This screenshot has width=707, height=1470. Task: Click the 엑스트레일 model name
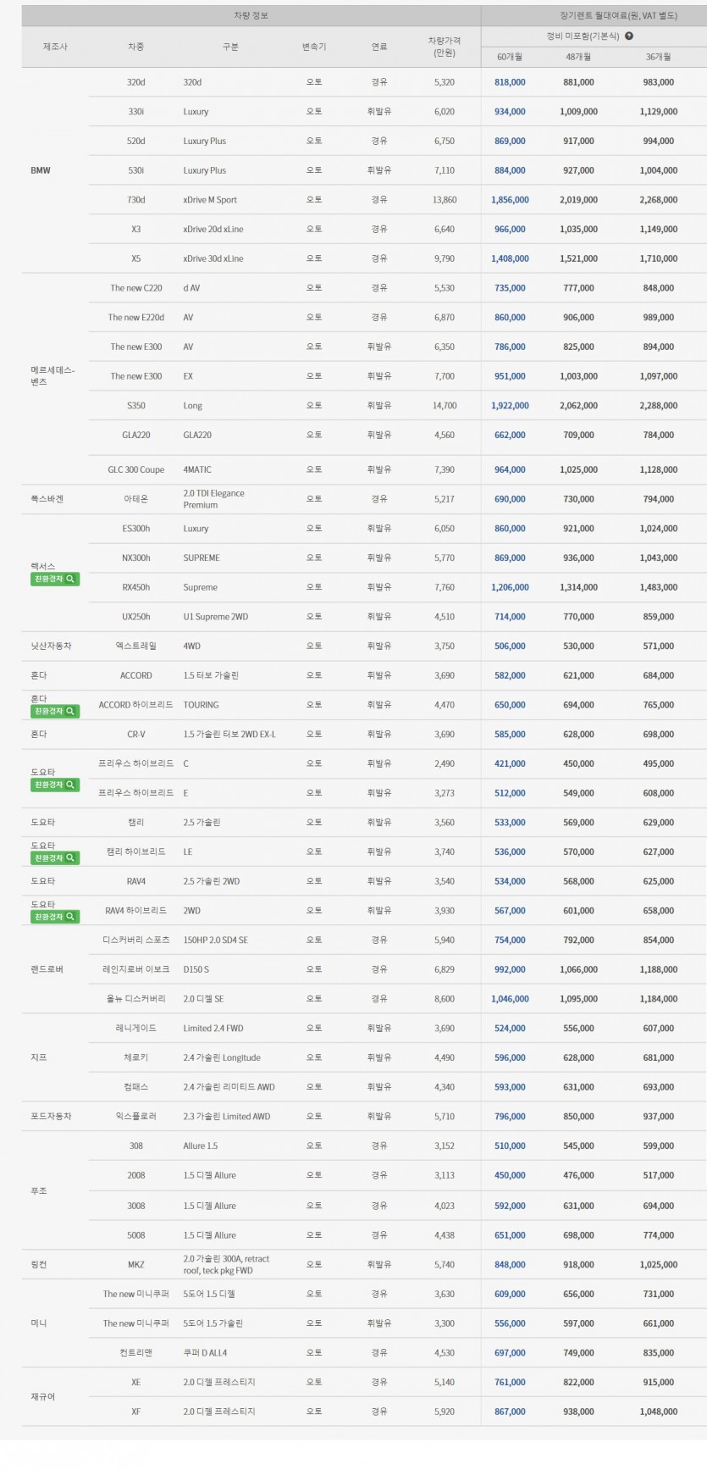coord(135,646)
